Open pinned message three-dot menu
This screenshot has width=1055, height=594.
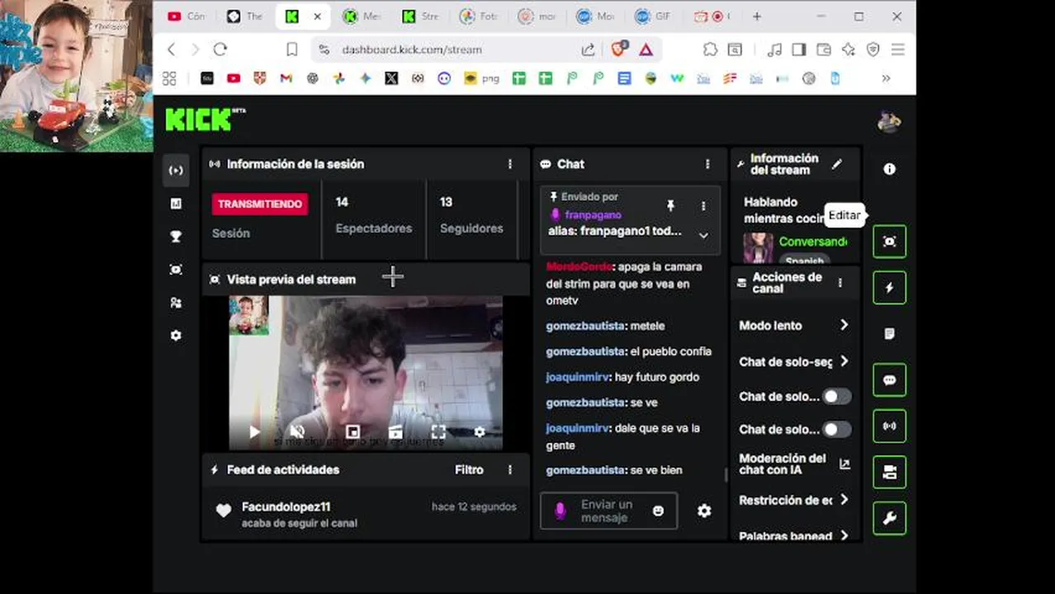pyautogui.click(x=703, y=205)
